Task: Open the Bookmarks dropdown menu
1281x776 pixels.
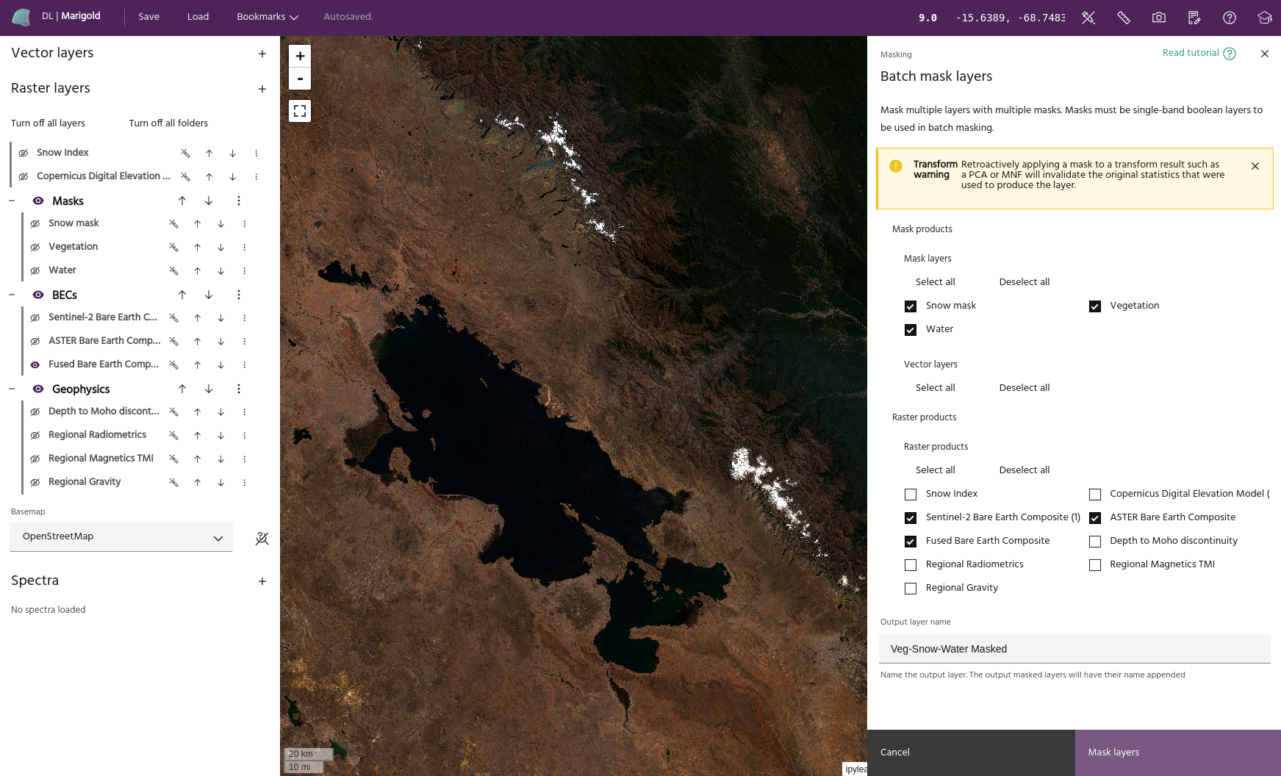Action: (267, 17)
